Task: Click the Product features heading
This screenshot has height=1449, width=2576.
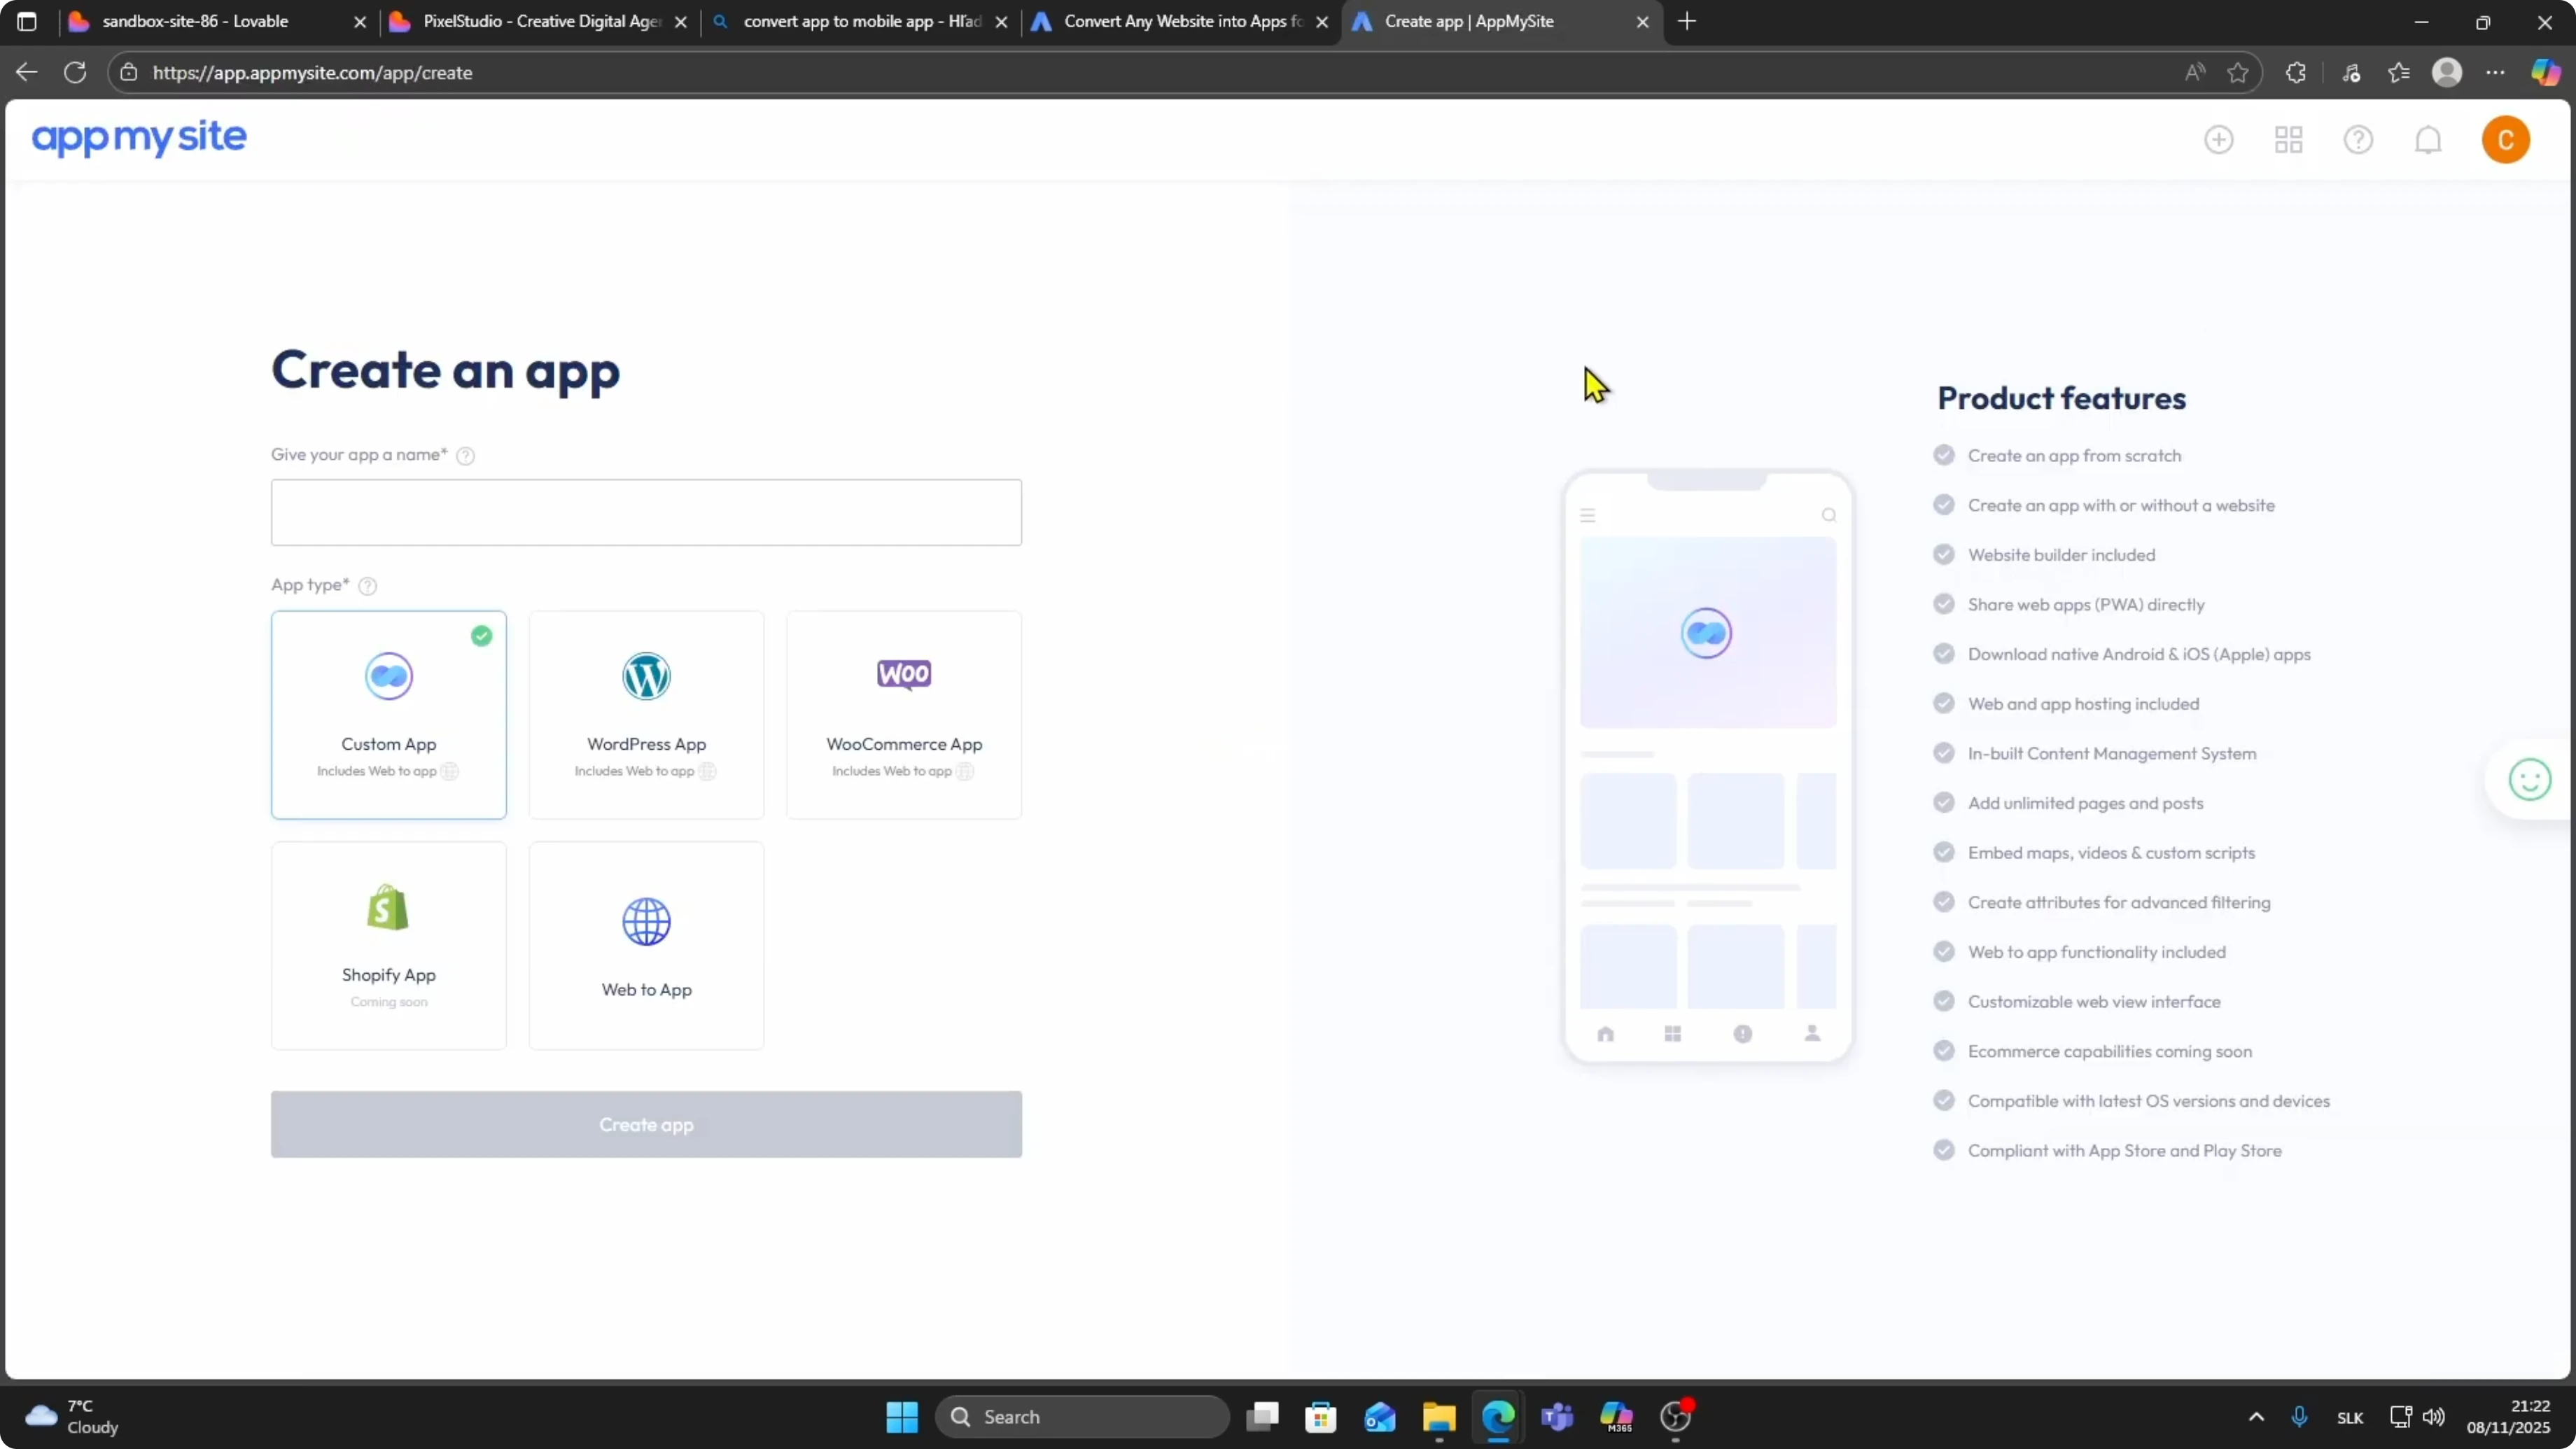Action: 2061,398
